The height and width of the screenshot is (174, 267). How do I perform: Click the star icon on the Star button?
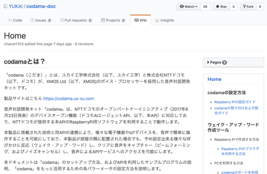tap(218, 7)
